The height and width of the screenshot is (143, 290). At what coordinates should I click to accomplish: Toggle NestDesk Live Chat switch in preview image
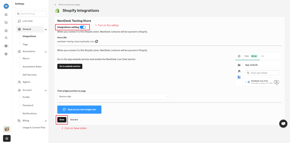(x=276, y=82)
